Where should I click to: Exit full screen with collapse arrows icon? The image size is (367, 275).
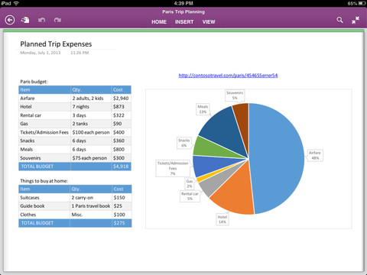click(356, 20)
